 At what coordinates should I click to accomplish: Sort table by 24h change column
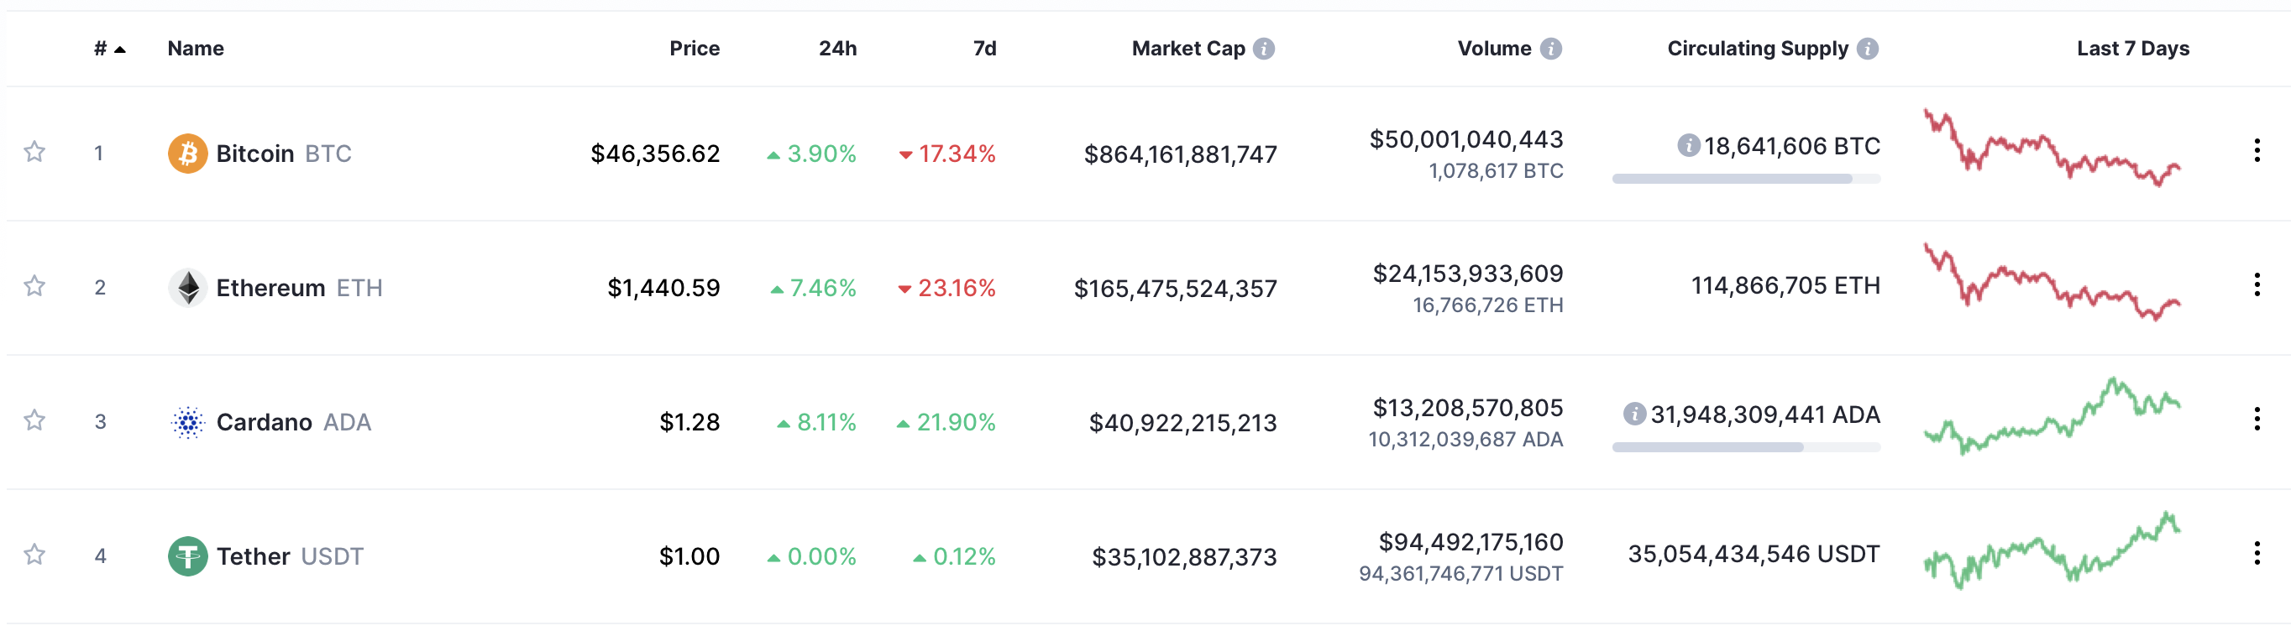pos(838,49)
